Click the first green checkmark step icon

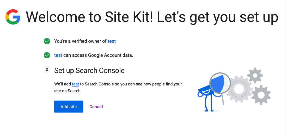click(47, 41)
